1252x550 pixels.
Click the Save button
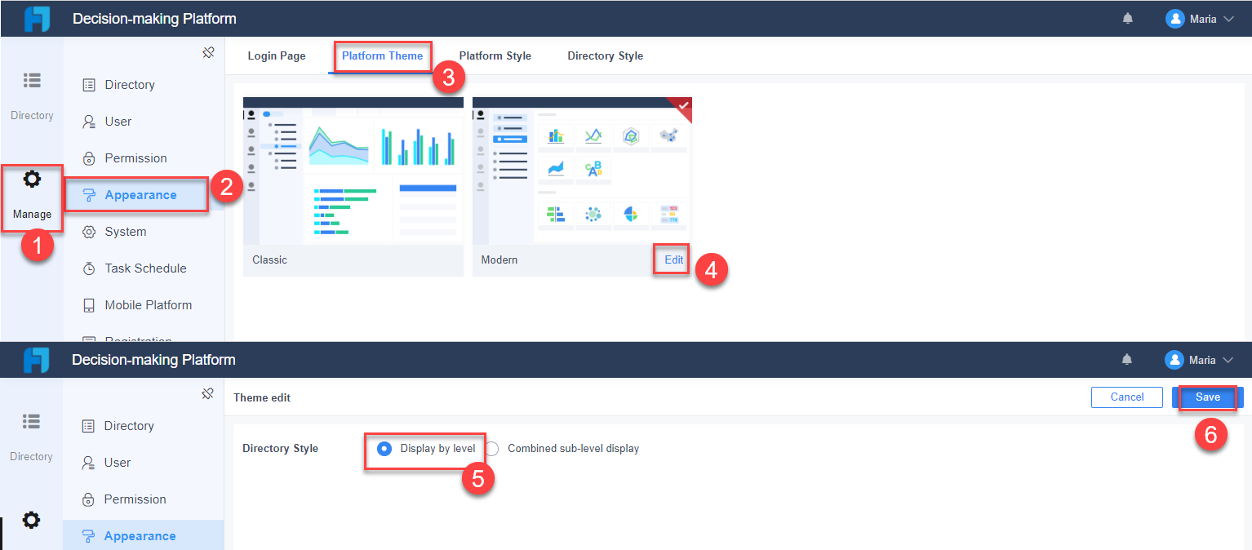(1208, 397)
